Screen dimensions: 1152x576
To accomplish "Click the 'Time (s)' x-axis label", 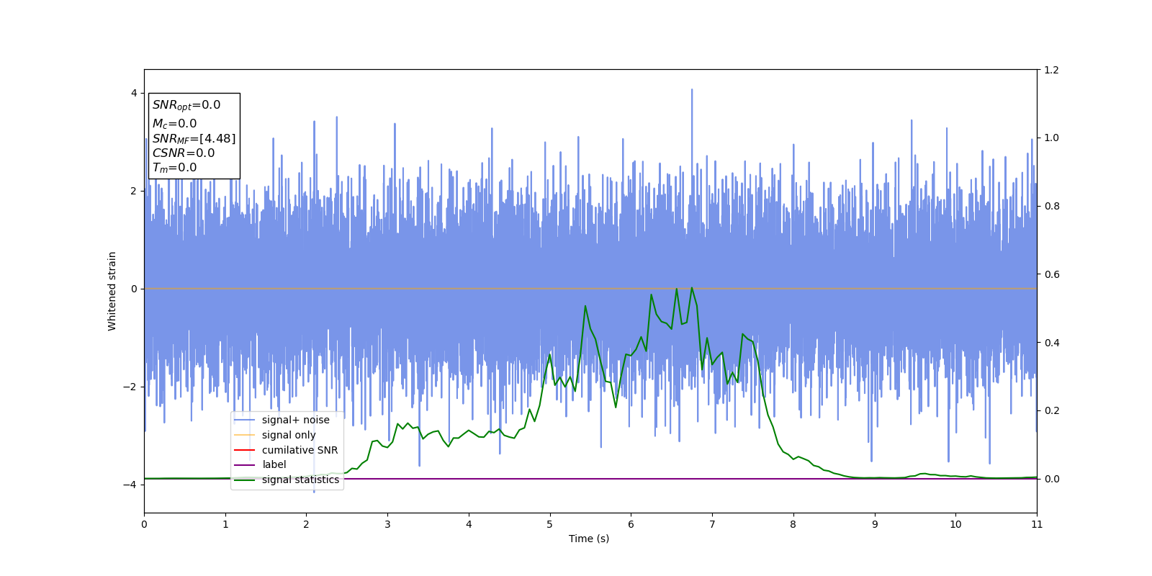I will coord(589,539).
